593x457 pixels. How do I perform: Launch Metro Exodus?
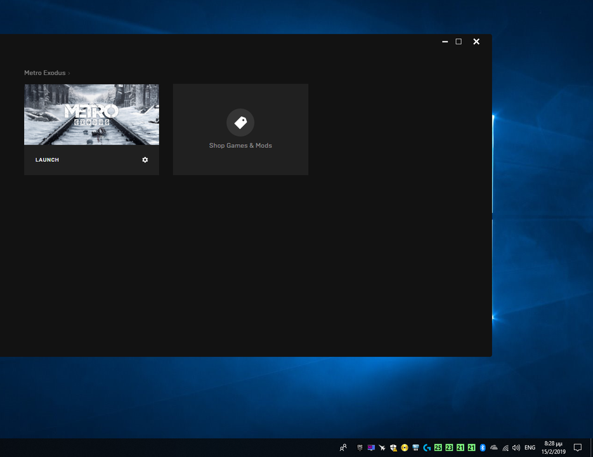(x=47, y=160)
